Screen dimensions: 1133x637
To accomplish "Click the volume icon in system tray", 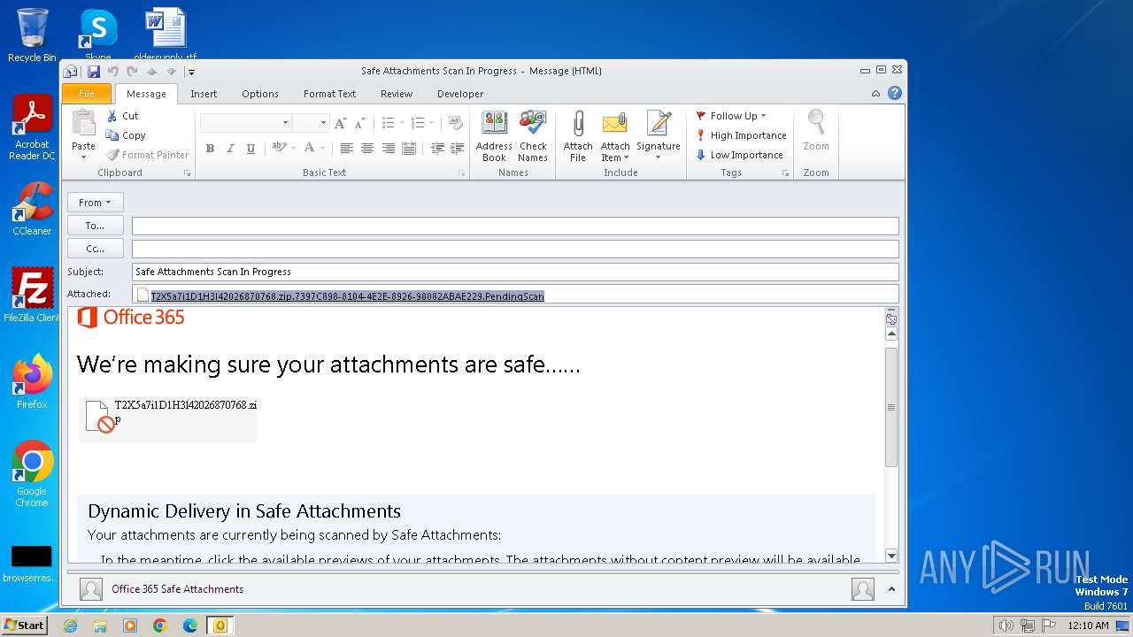I will 1006,625.
